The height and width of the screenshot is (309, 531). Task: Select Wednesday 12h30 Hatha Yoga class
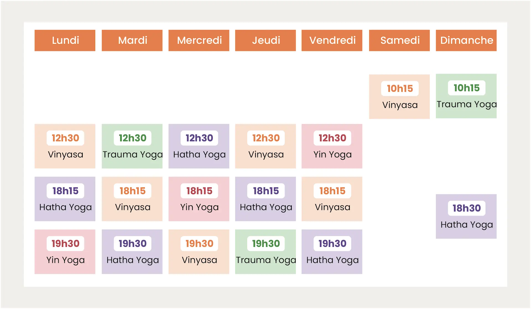coord(199,146)
